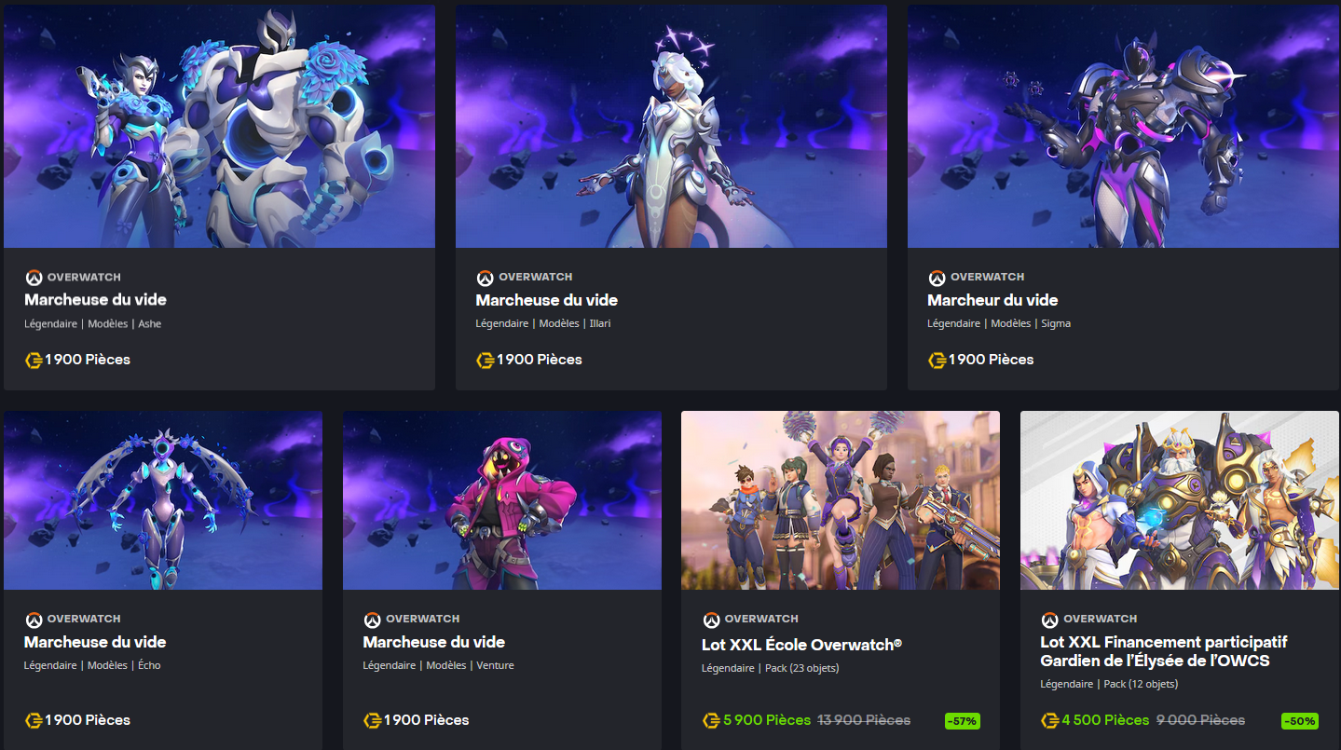Image resolution: width=1341 pixels, height=750 pixels.
Task: Select Venture pink hoodie skin image
Action: 502,500
